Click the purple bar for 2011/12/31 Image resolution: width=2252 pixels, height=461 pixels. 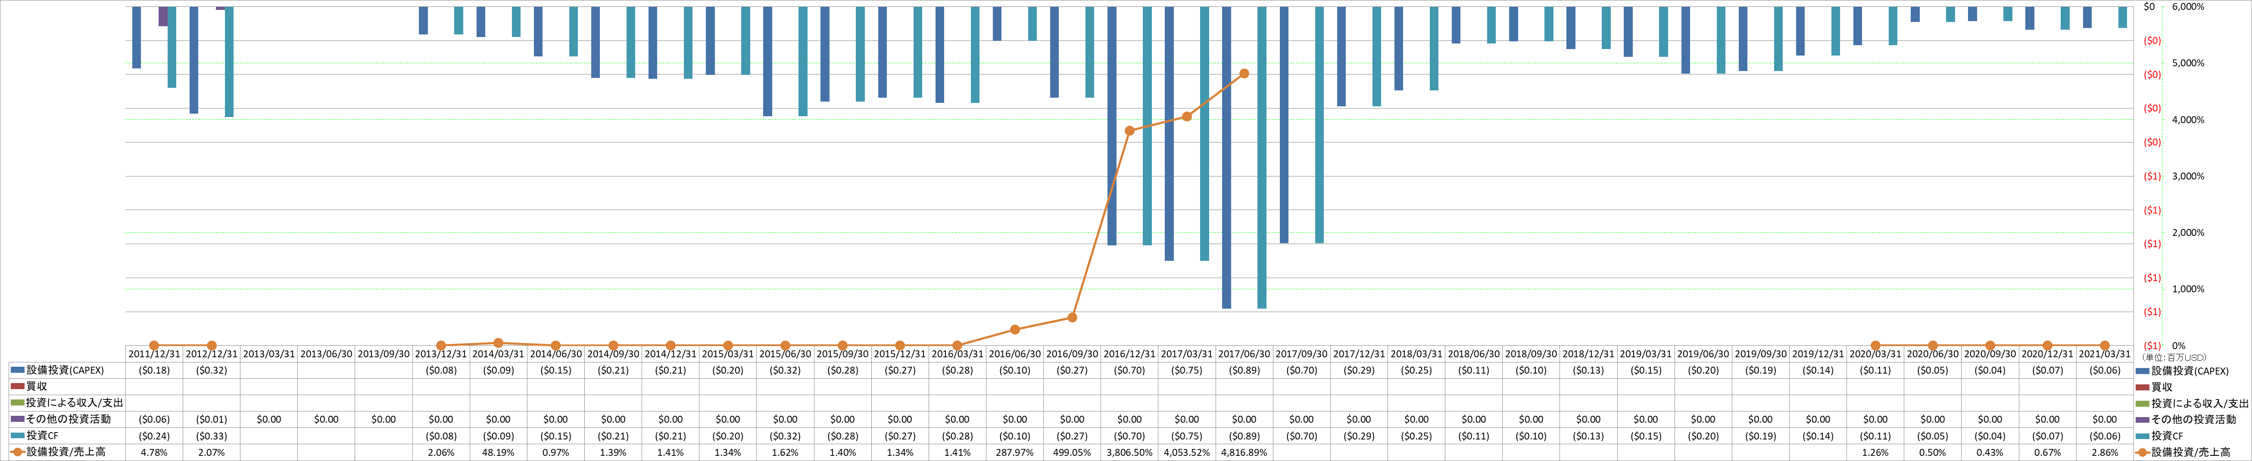pyautogui.click(x=162, y=17)
